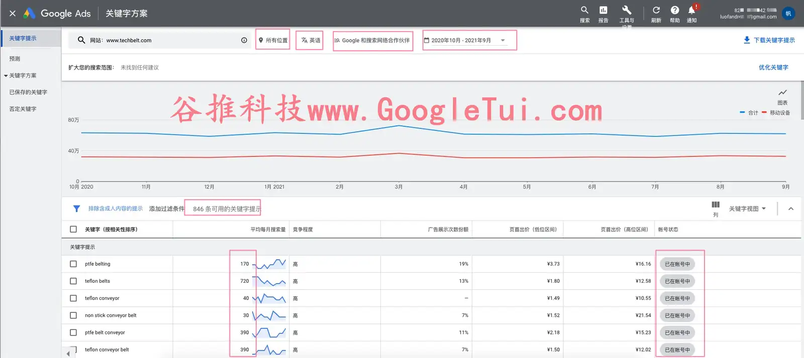Click the scroll-left arrow at table bottom

(68, 353)
